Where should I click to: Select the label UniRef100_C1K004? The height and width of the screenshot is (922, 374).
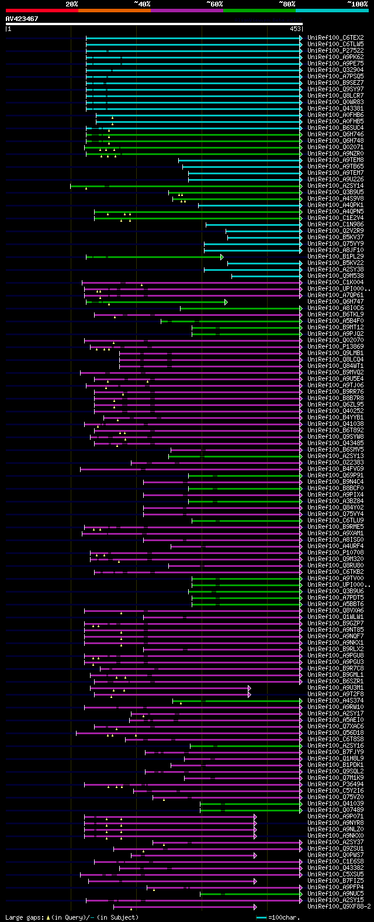[x=335, y=282]
